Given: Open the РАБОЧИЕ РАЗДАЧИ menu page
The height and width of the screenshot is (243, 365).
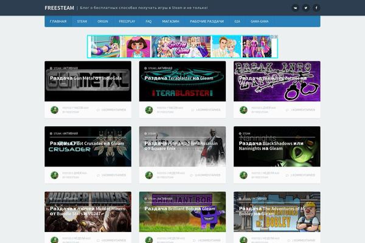Looking at the screenshot, I should click(x=207, y=21).
